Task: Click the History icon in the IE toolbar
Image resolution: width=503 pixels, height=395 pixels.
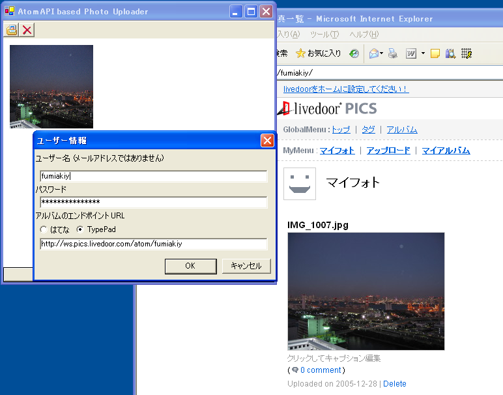Action: (x=354, y=53)
